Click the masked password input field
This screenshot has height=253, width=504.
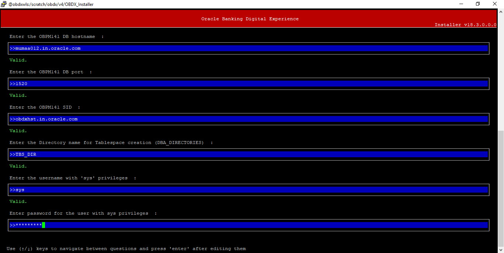coord(249,225)
